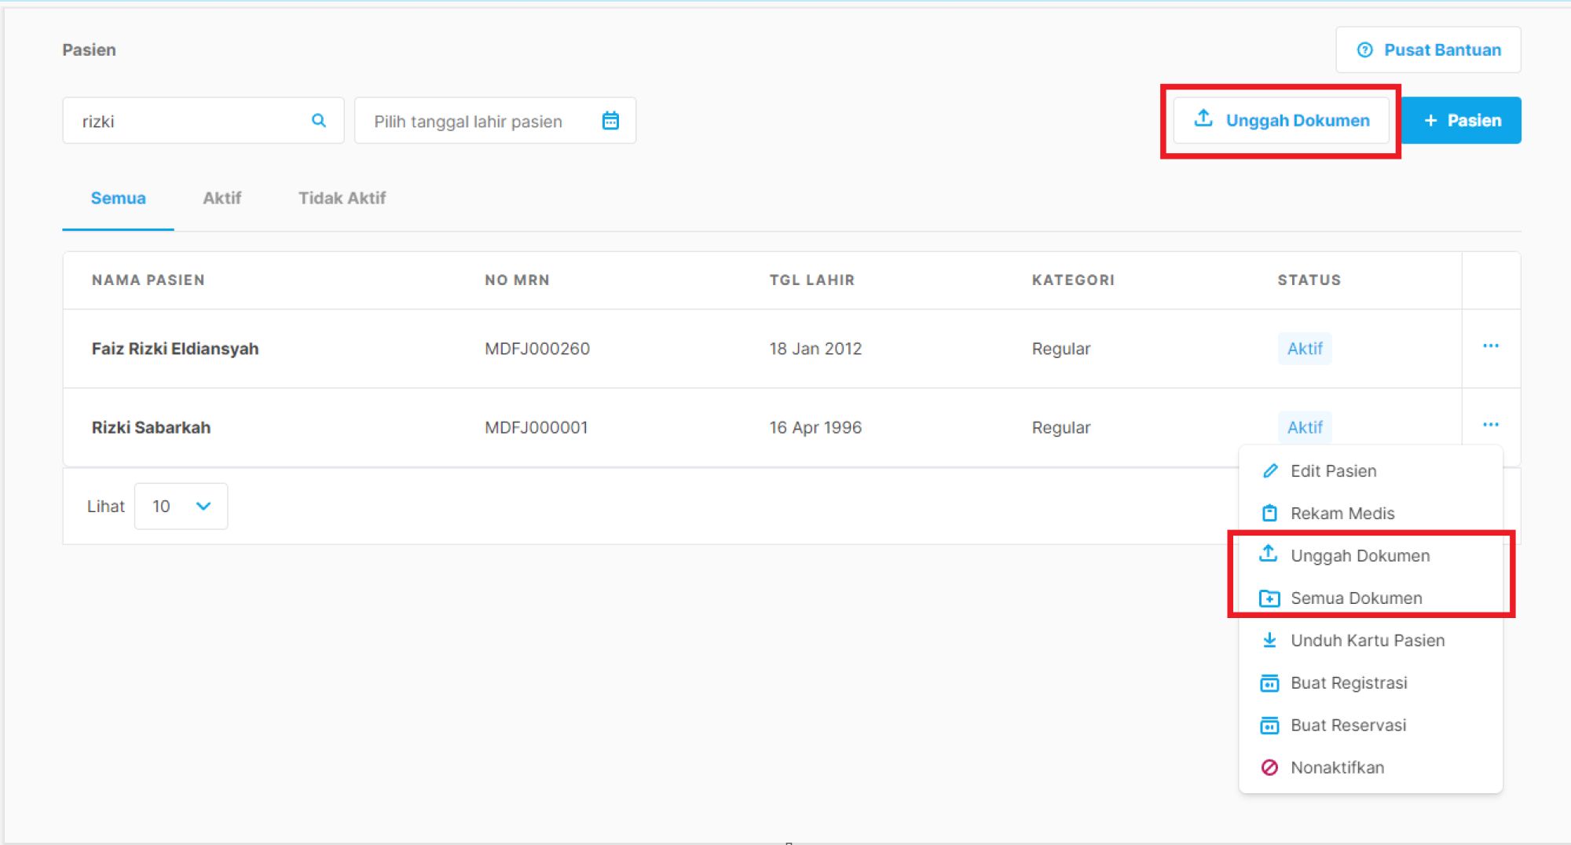Choose Buat Registrasi from the menu
This screenshot has width=1571, height=845.
coord(1370,683)
